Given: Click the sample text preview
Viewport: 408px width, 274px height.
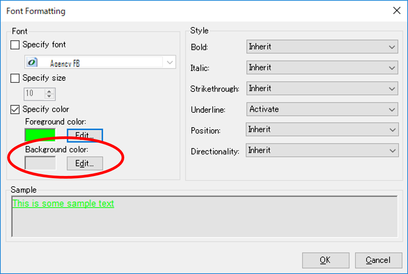Looking at the screenshot, I should [63, 204].
